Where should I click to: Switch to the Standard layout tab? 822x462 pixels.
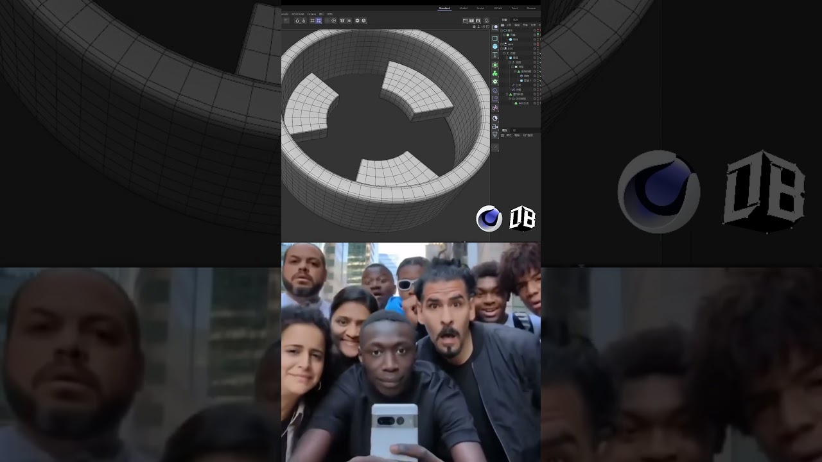444,8
